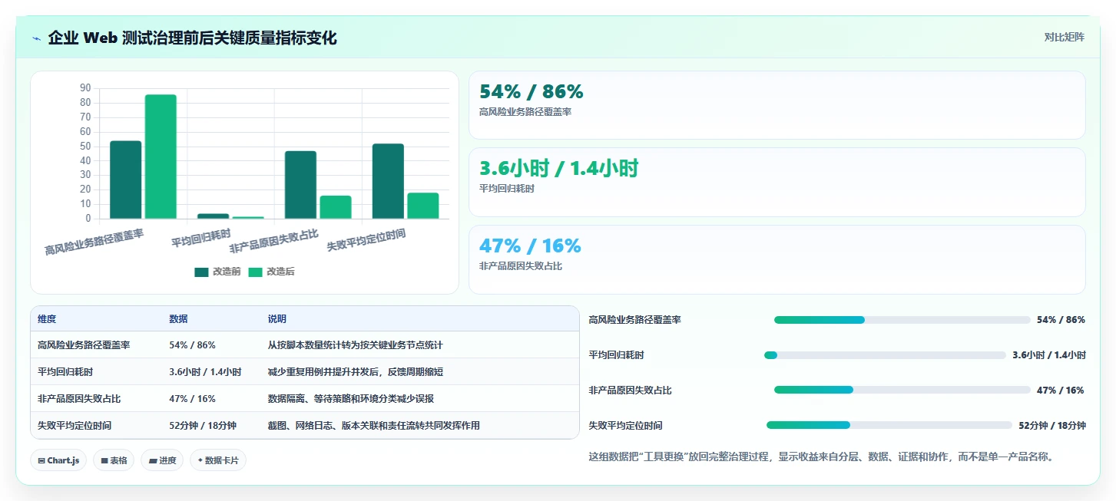Screen dimensions: 1116x501
Task: Click the 进度 tag chip
Action: coord(162,460)
